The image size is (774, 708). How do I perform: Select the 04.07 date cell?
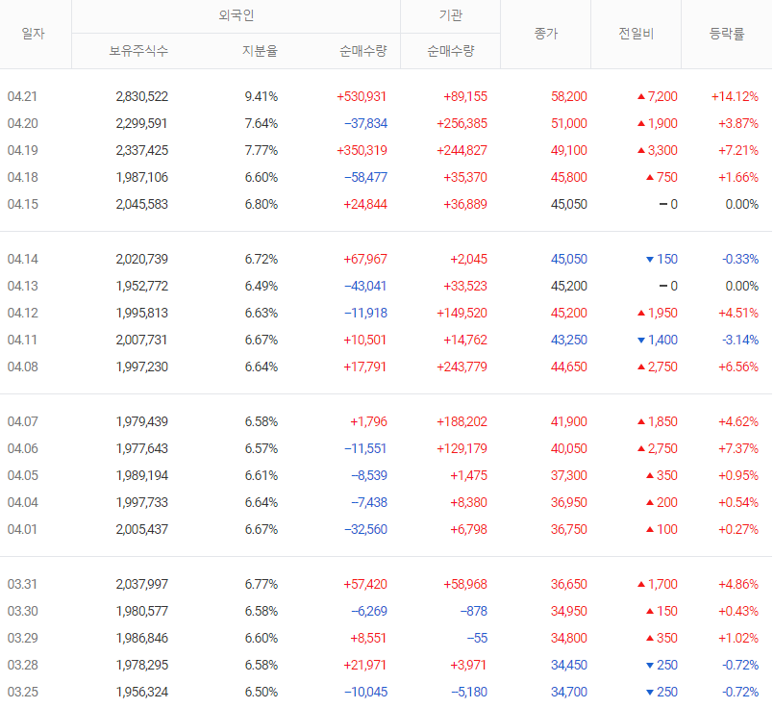22,421
